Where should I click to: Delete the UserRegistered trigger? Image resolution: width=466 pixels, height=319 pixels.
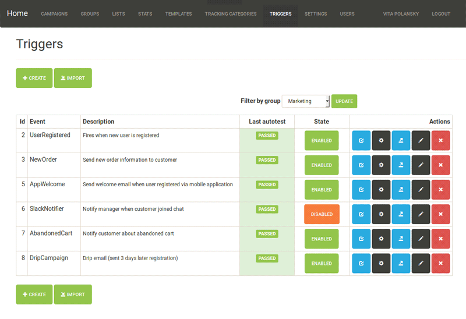point(440,141)
